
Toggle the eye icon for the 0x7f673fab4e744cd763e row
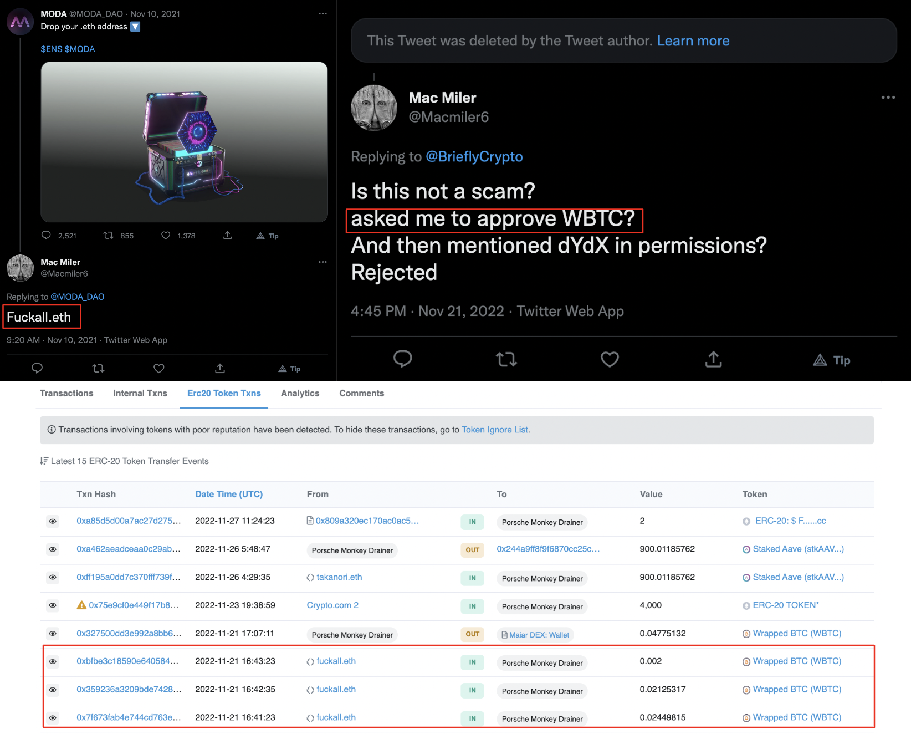(x=53, y=717)
